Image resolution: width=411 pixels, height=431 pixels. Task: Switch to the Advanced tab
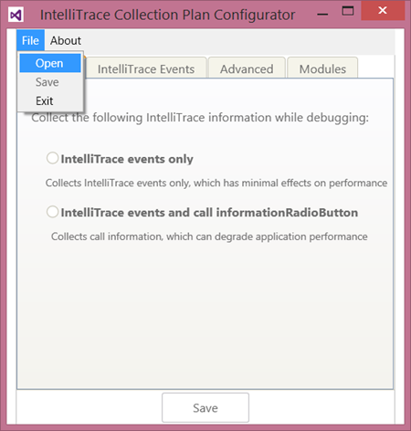click(x=247, y=68)
